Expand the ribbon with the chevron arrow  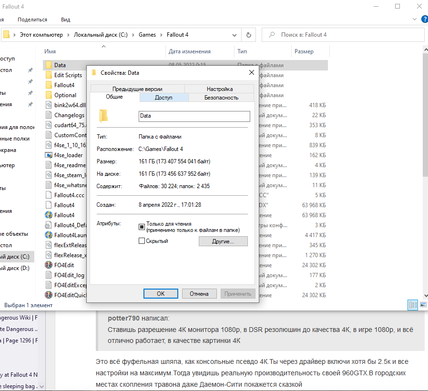413,20
